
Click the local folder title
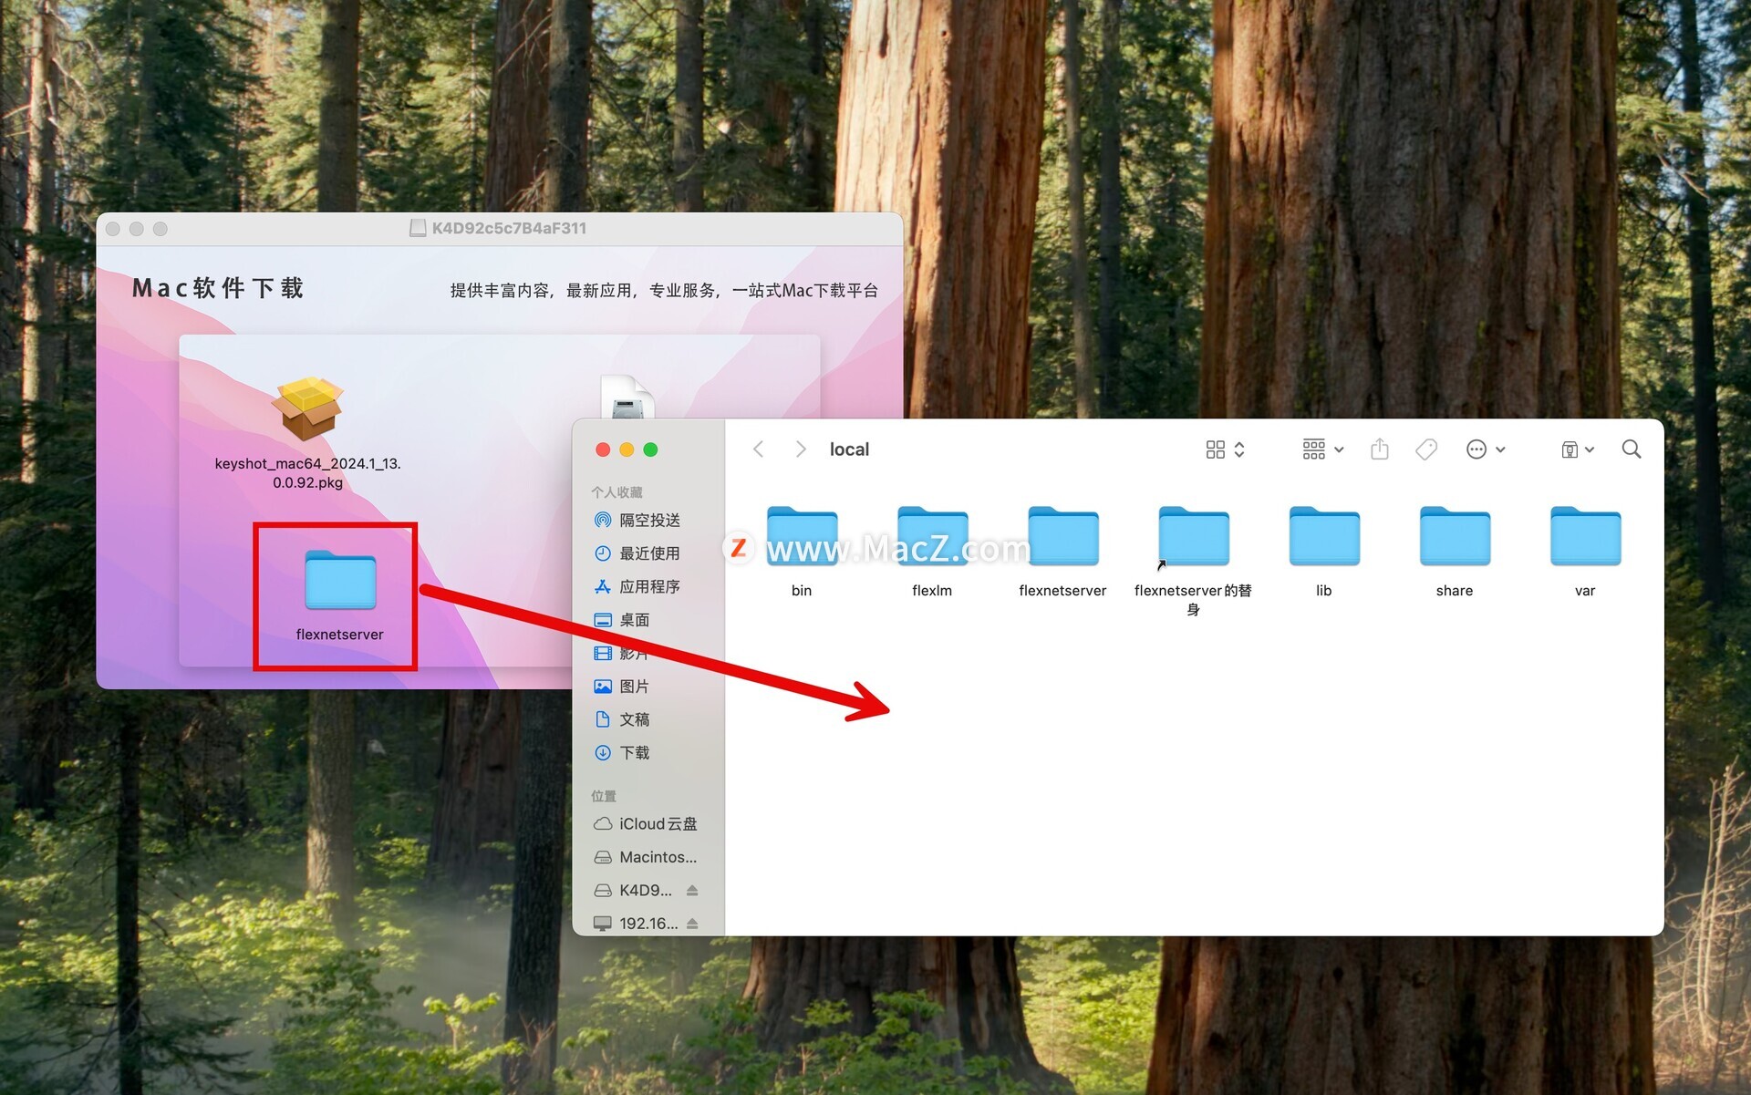point(849,449)
